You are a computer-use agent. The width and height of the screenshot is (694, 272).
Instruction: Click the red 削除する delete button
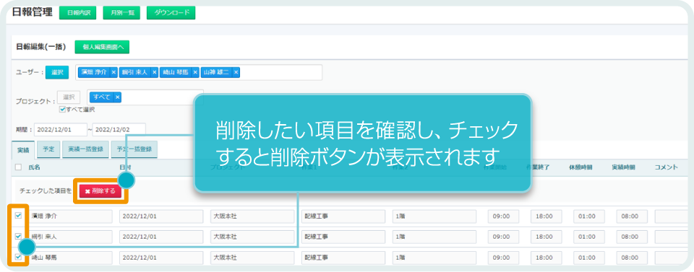click(x=100, y=191)
